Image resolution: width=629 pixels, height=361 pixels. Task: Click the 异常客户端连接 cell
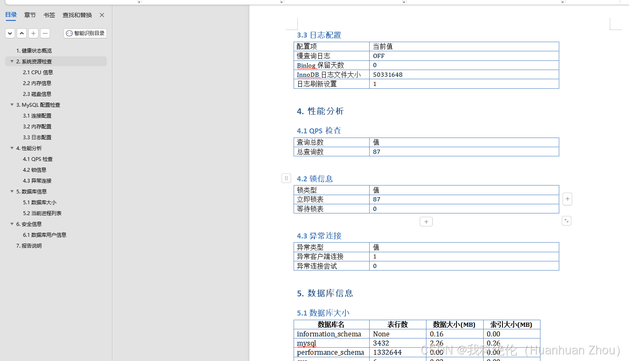[x=332, y=256]
